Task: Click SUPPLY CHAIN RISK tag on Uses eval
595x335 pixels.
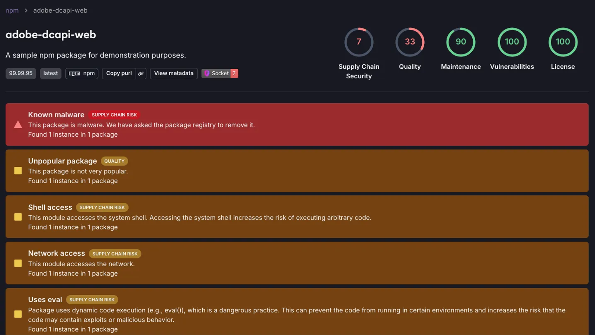Action: [92, 299]
